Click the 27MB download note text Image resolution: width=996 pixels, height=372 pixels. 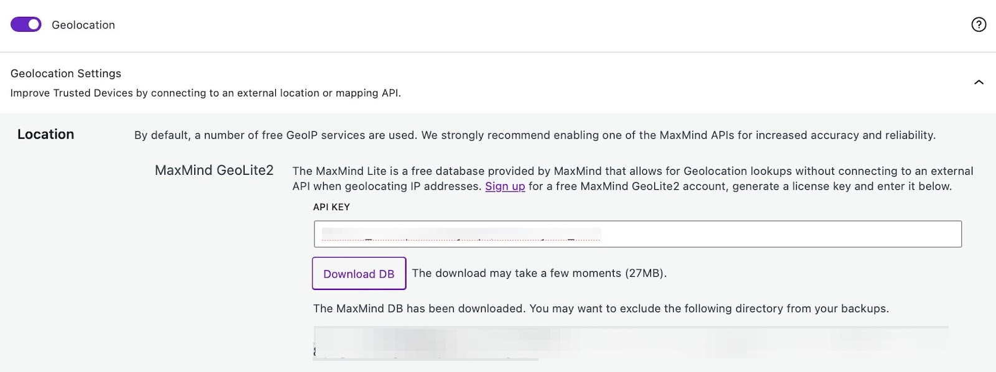point(539,273)
